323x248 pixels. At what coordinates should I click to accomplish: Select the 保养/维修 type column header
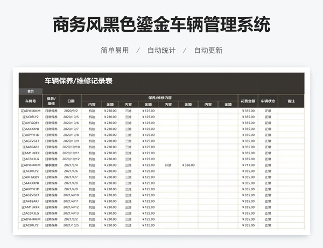point(51,101)
